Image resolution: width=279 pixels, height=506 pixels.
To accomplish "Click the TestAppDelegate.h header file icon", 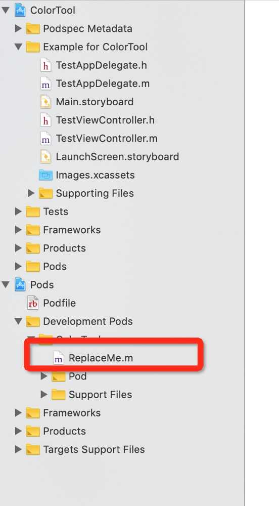I will [45, 65].
